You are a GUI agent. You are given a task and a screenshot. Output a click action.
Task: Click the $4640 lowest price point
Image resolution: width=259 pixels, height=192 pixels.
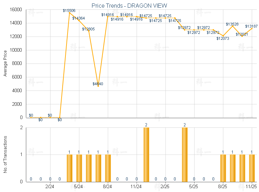coord(98,86)
